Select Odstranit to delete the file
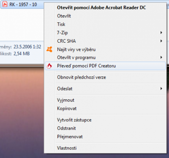The image size is (169, 158). pyautogui.click(x=66, y=128)
